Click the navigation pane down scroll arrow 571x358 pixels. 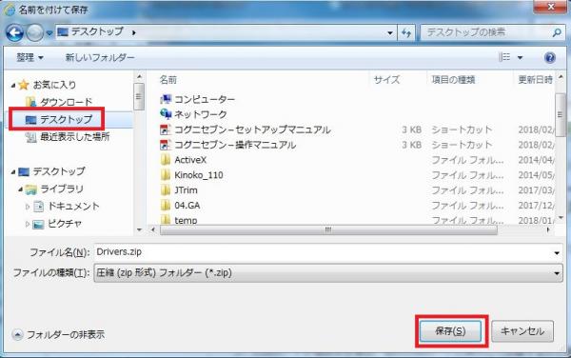point(139,229)
